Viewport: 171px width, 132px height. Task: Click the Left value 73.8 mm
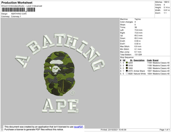[x=139, y=30]
